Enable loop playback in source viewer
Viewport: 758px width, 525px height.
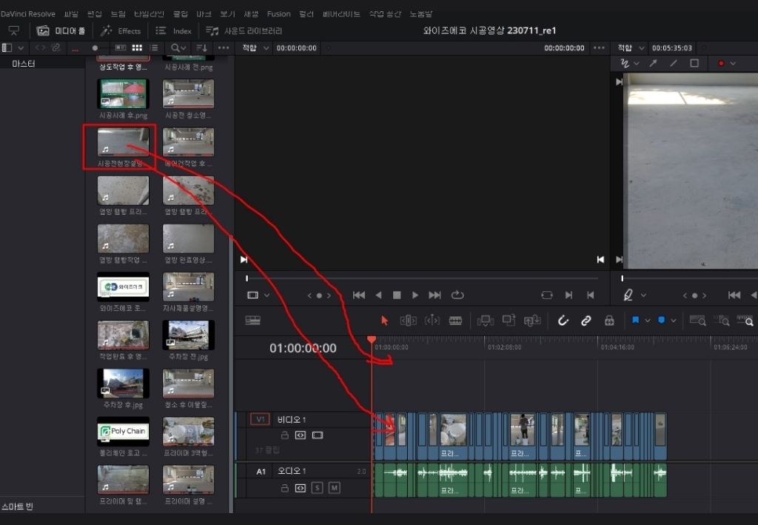tap(457, 295)
